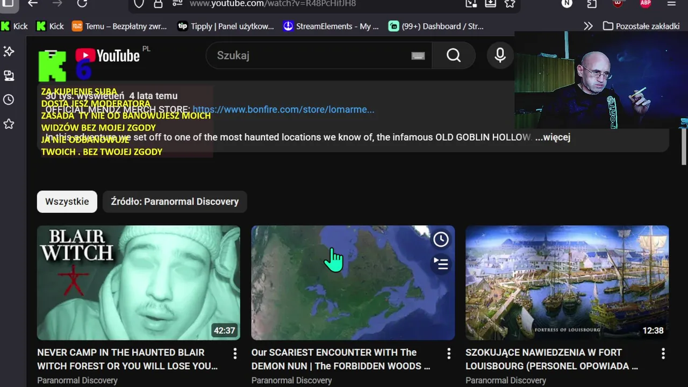Image resolution: width=688 pixels, height=387 pixels.
Task: Click the browser forward arrow
Action: pyautogui.click(x=58, y=3)
